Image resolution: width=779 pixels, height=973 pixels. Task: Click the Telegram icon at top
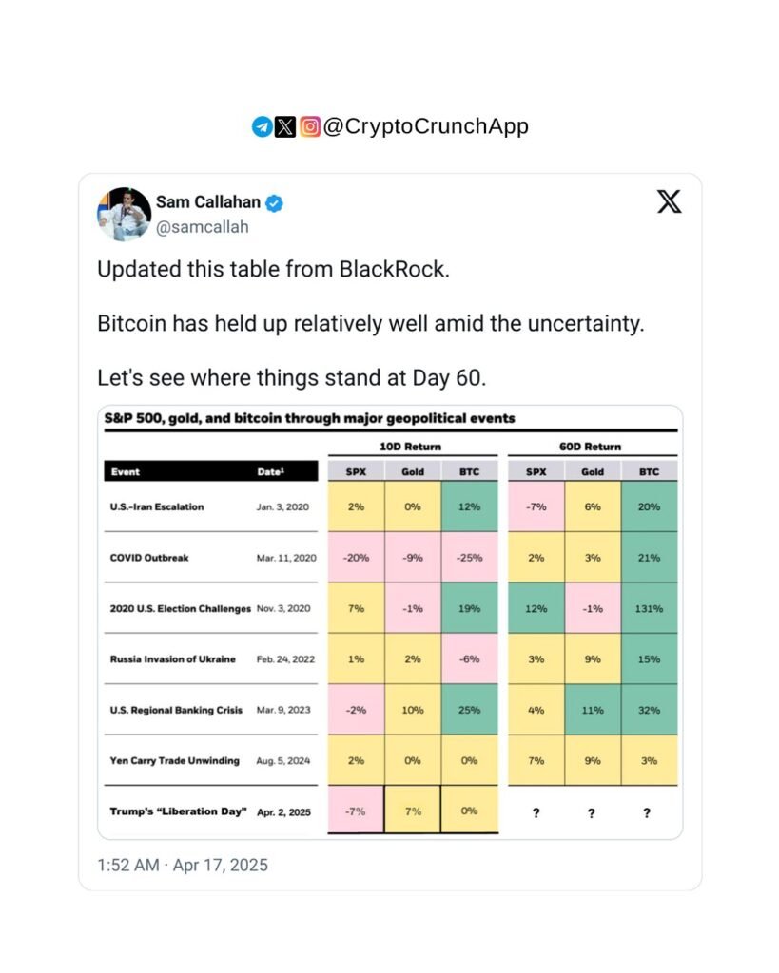262,127
